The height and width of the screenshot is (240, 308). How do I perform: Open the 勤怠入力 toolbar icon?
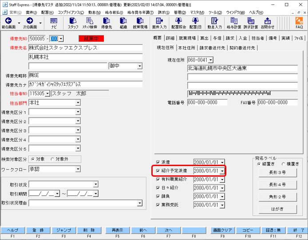click(x=214, y=23)
